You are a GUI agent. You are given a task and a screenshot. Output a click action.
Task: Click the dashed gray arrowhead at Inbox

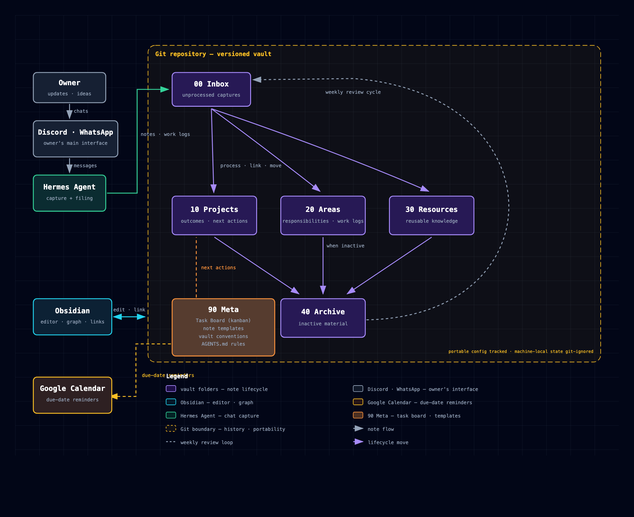tap(257, 80)
